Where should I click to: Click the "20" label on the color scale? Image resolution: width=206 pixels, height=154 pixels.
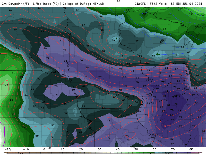click(x=81, y=149)
